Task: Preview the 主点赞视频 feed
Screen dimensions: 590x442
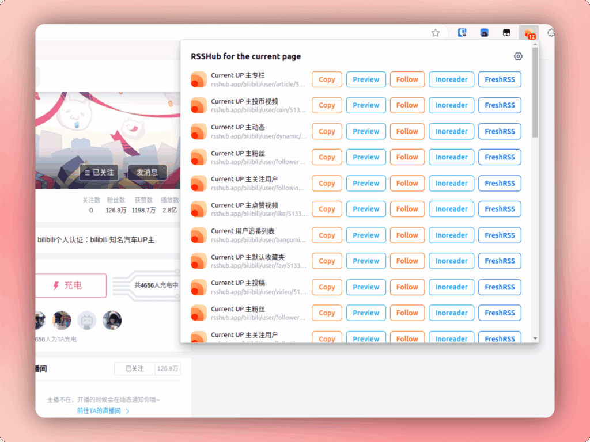Action: 366,209
